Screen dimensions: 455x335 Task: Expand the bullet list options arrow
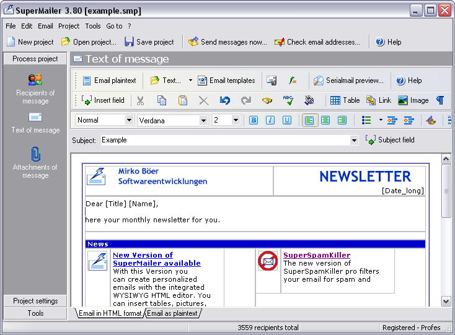[381, 120]
